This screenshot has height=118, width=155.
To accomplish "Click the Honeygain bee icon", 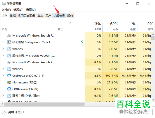I will [9, 82].
